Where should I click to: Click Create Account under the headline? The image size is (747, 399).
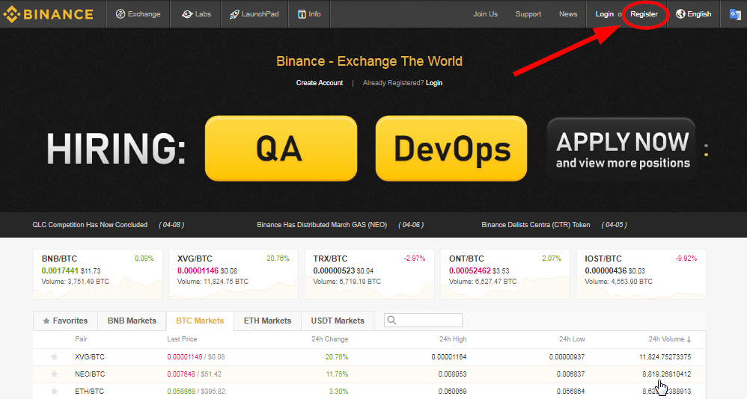click(x=319, y=83)
